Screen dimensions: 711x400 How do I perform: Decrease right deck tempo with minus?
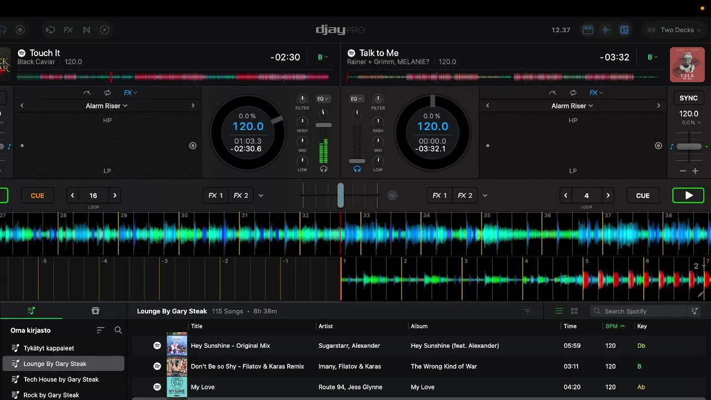(x=683, y=171)
